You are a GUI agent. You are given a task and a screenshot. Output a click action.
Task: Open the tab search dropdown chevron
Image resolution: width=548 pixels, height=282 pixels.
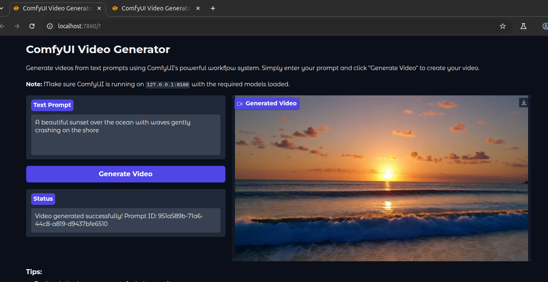pos(2,8)
